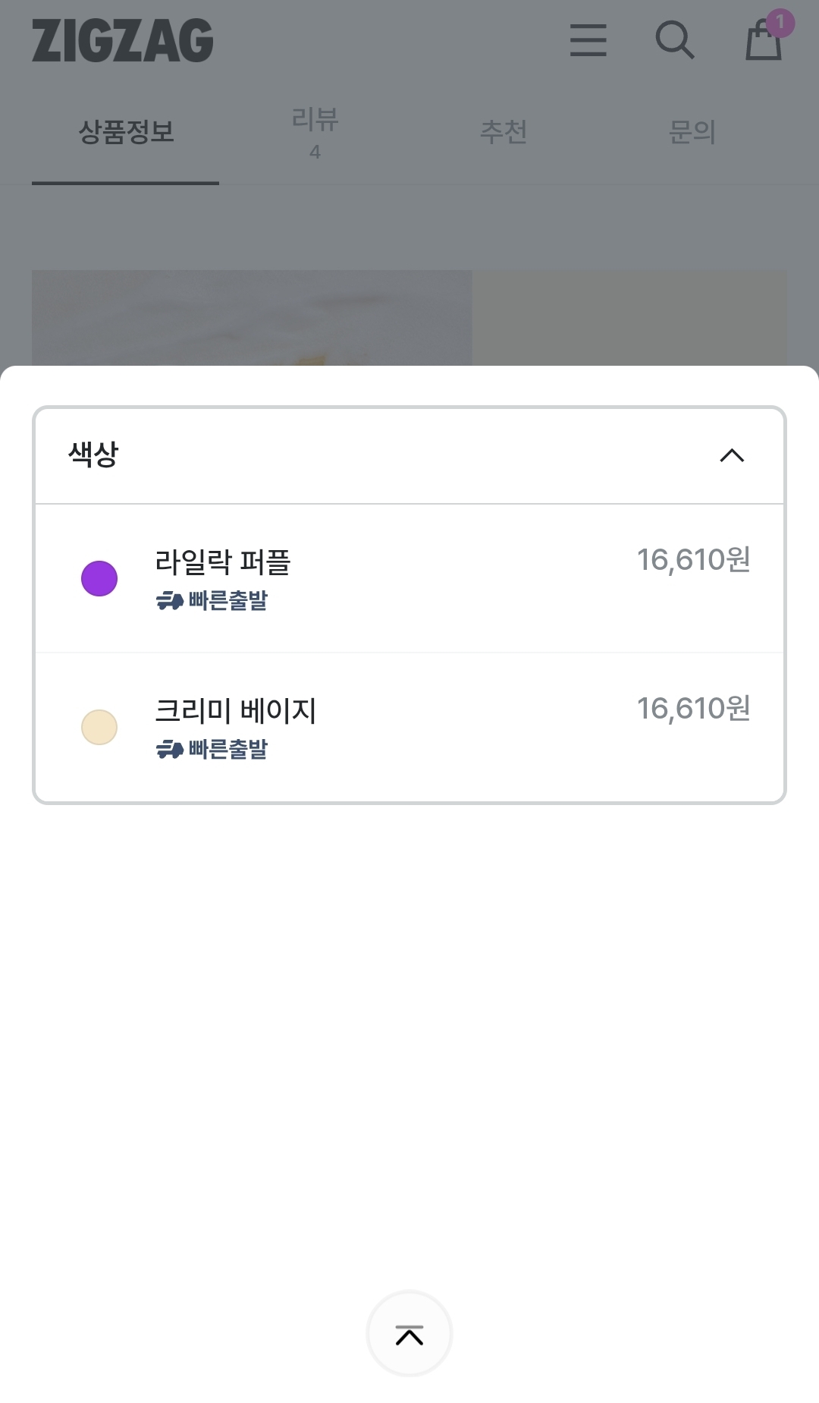The image size is (819, 1403).
Task: Go to the 문의 tab
Action: point(692,132)
